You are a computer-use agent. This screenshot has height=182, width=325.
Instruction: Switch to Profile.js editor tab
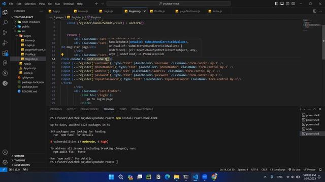pyautogui.click(x=159, y=11)
